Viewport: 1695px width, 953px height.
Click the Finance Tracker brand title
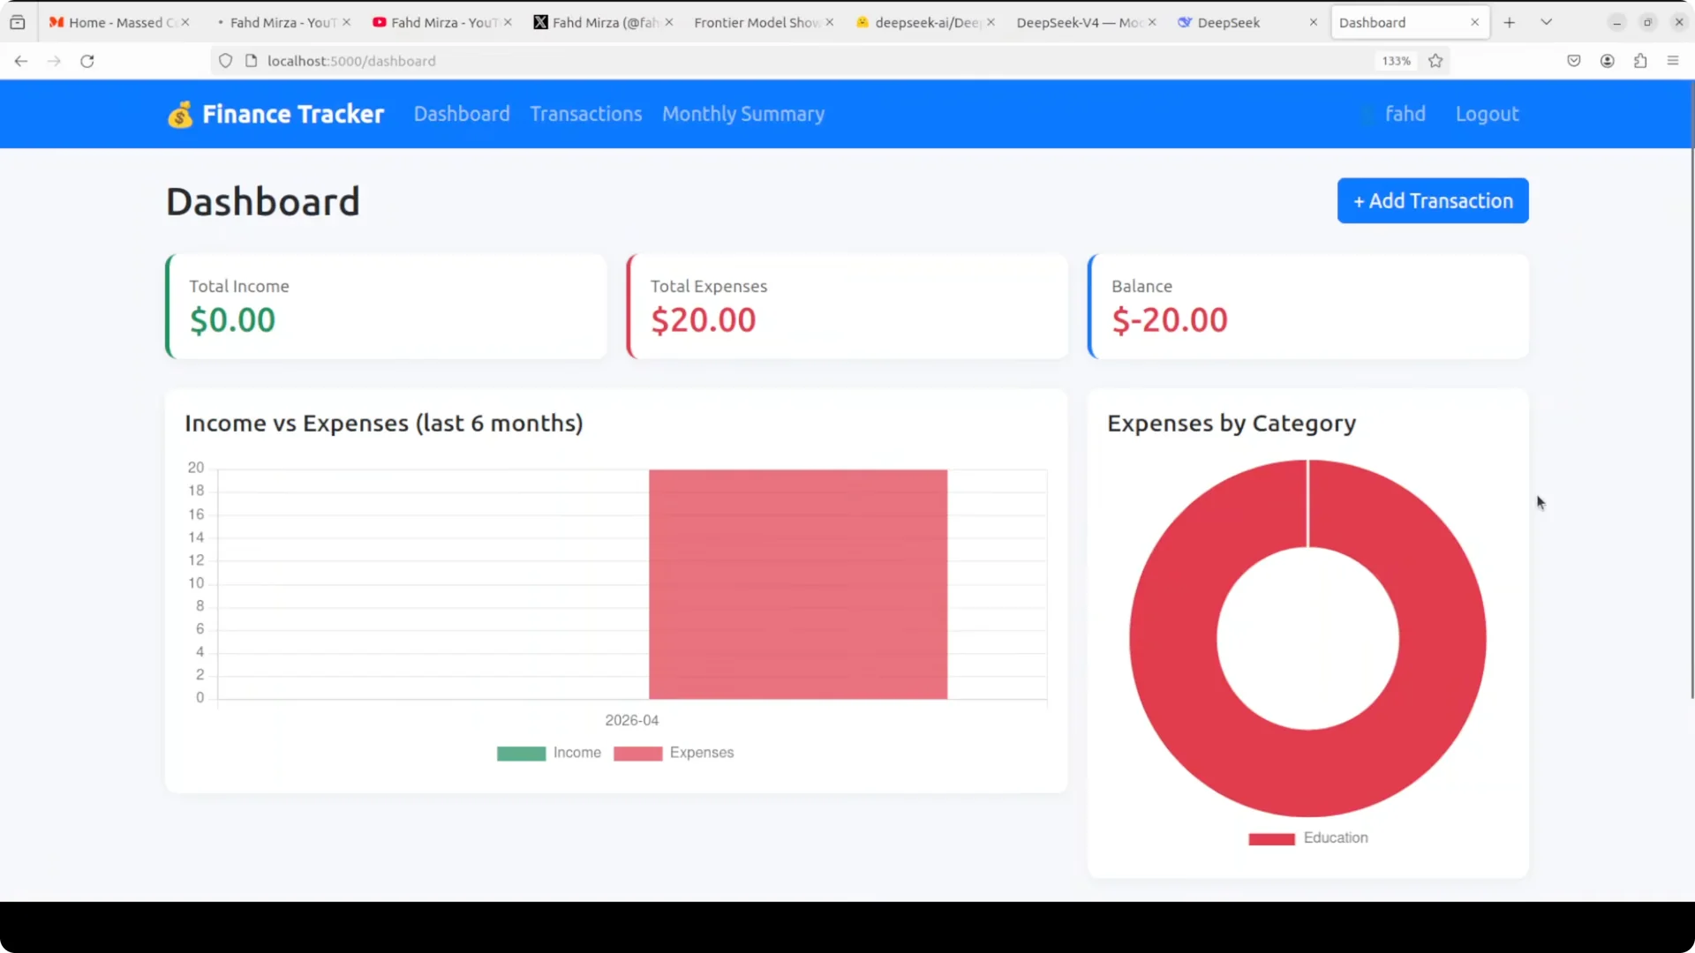(293, 114)
